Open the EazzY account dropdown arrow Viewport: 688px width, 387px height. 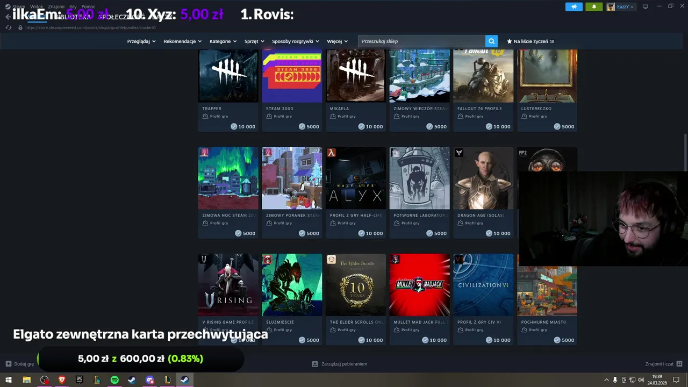(x=632, y=7)
